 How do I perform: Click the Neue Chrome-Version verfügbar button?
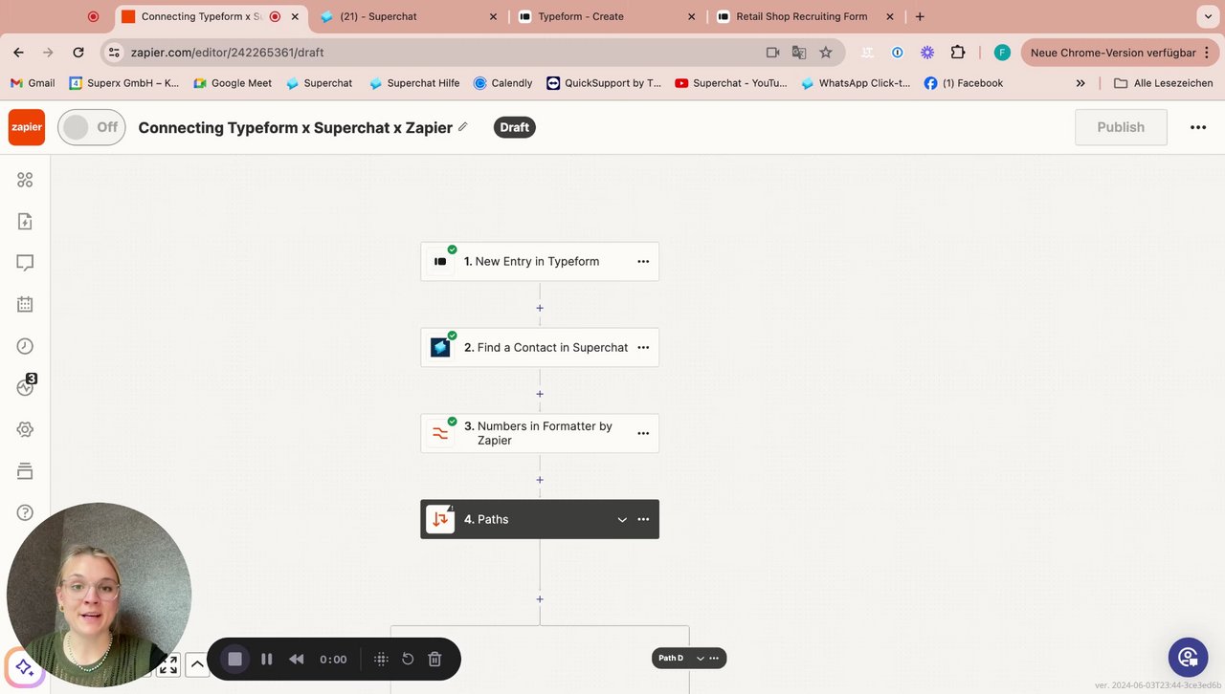pyautogui.click(x=1119, y=53)
